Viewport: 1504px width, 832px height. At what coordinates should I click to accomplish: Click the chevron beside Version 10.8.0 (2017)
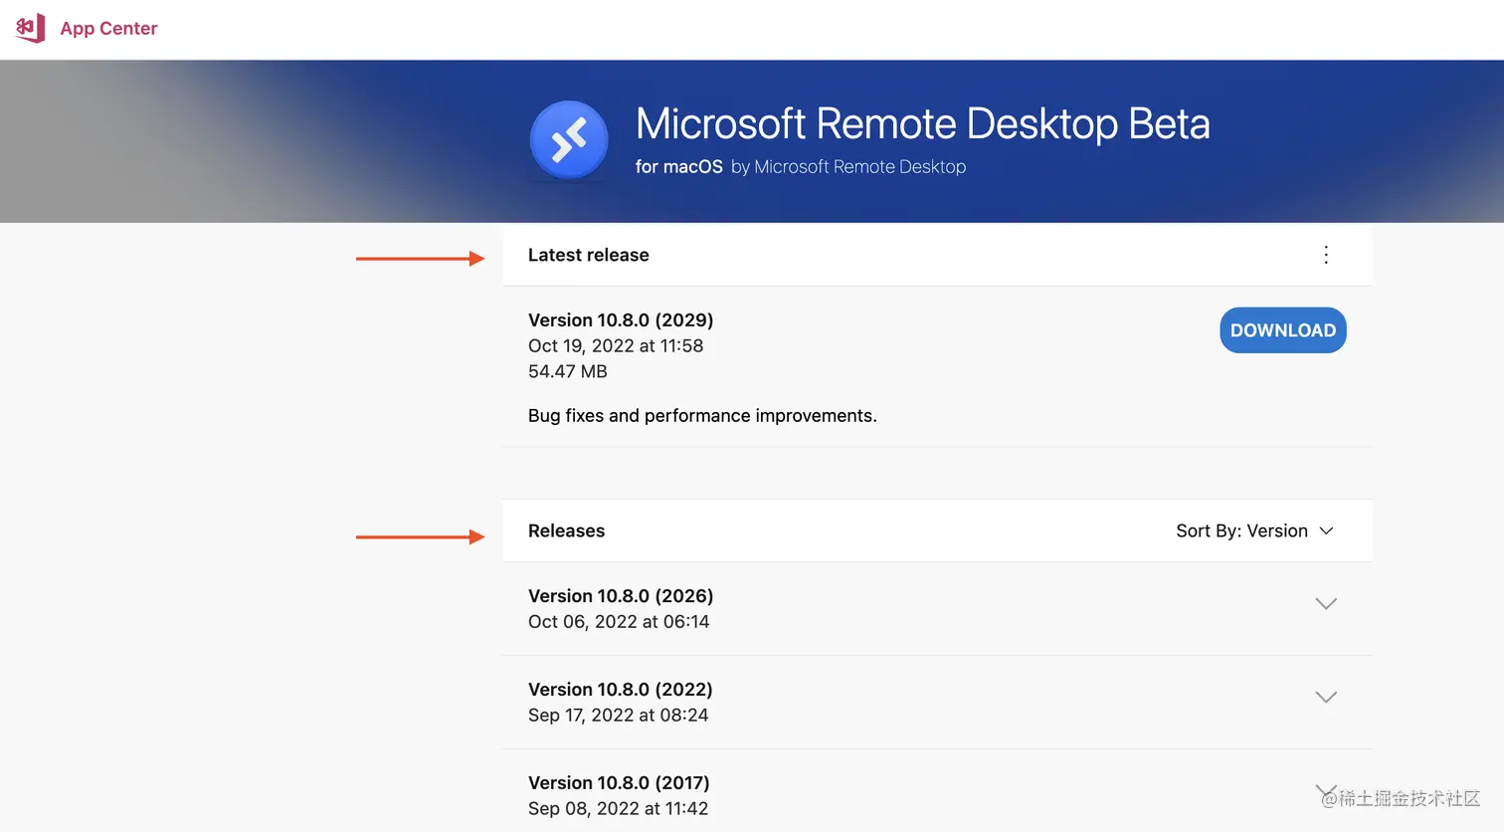1325,786
